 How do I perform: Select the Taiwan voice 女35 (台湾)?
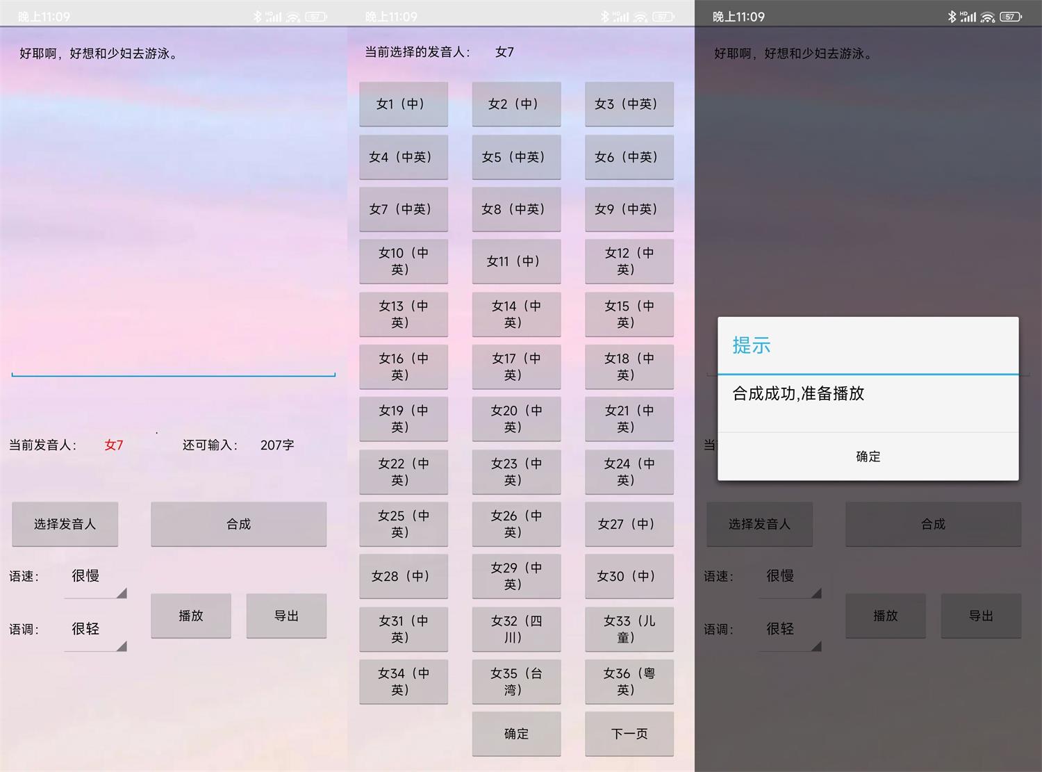[x=516, y=682]
